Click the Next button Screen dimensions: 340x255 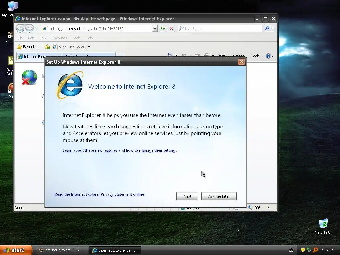point(187,196)
